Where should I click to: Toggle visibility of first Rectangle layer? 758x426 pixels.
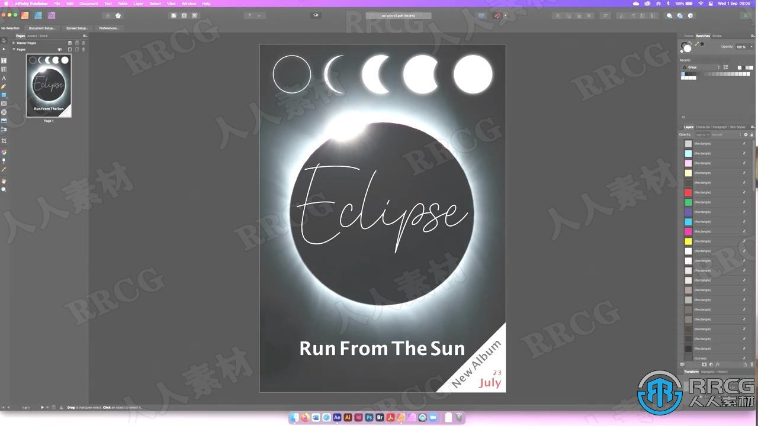coord(744,144)
